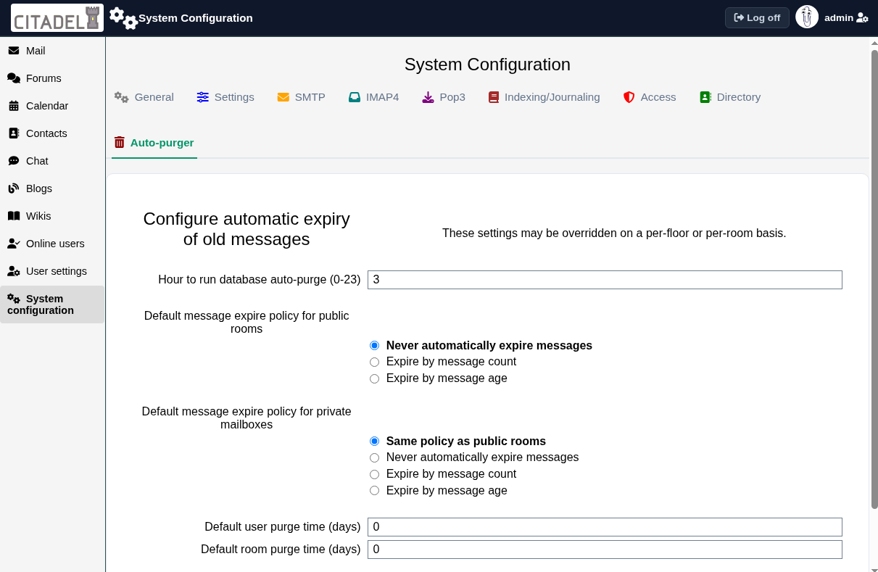Click the Blogs icon in sidebar
Viewport: 878px width, 572px height.
point(14,188)
